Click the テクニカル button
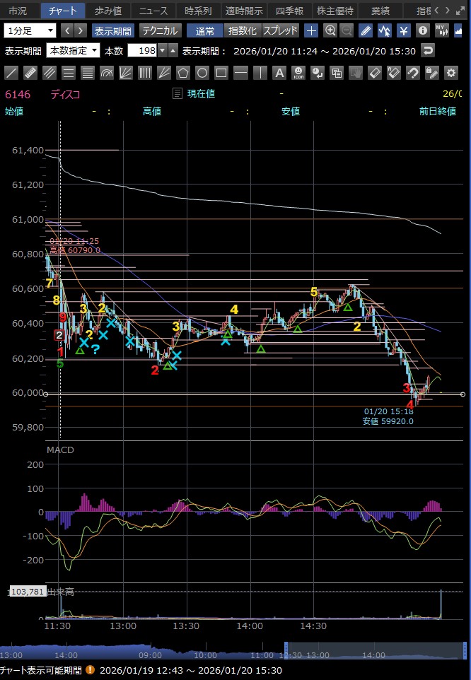The width and height of the screenshot is (471, 680). tap(160, 30)
